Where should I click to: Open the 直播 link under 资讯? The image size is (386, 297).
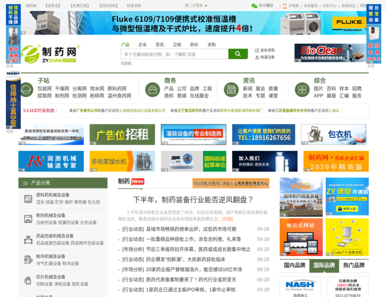click(273, 89)
